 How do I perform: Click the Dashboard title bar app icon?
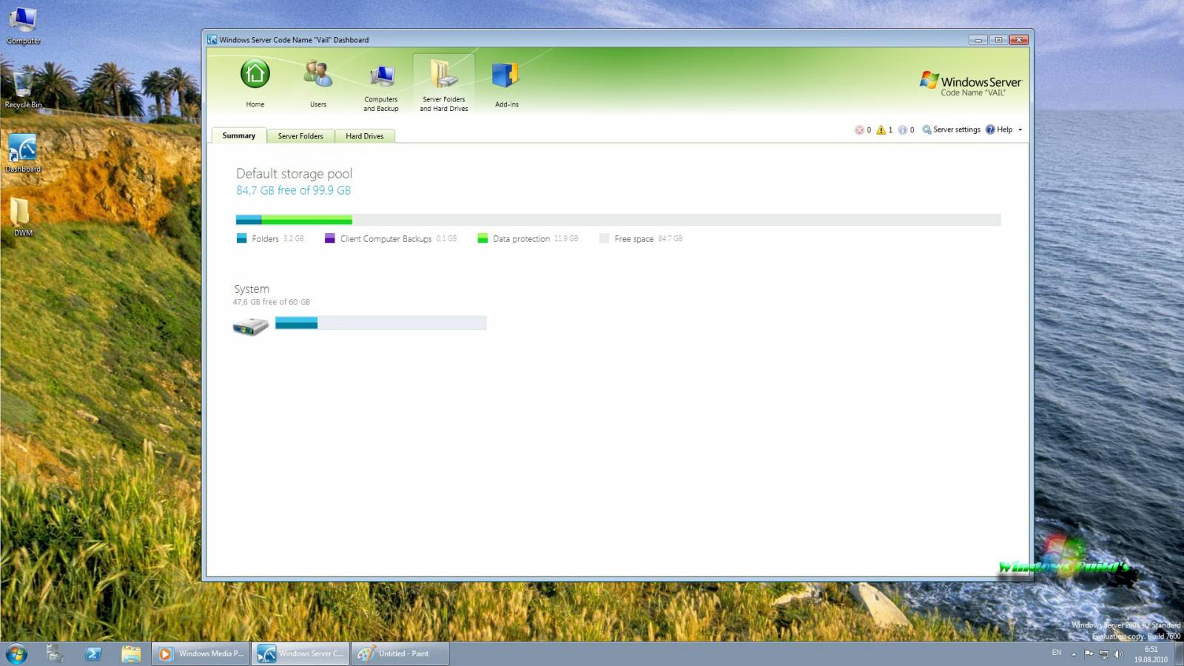coord(212,40)
